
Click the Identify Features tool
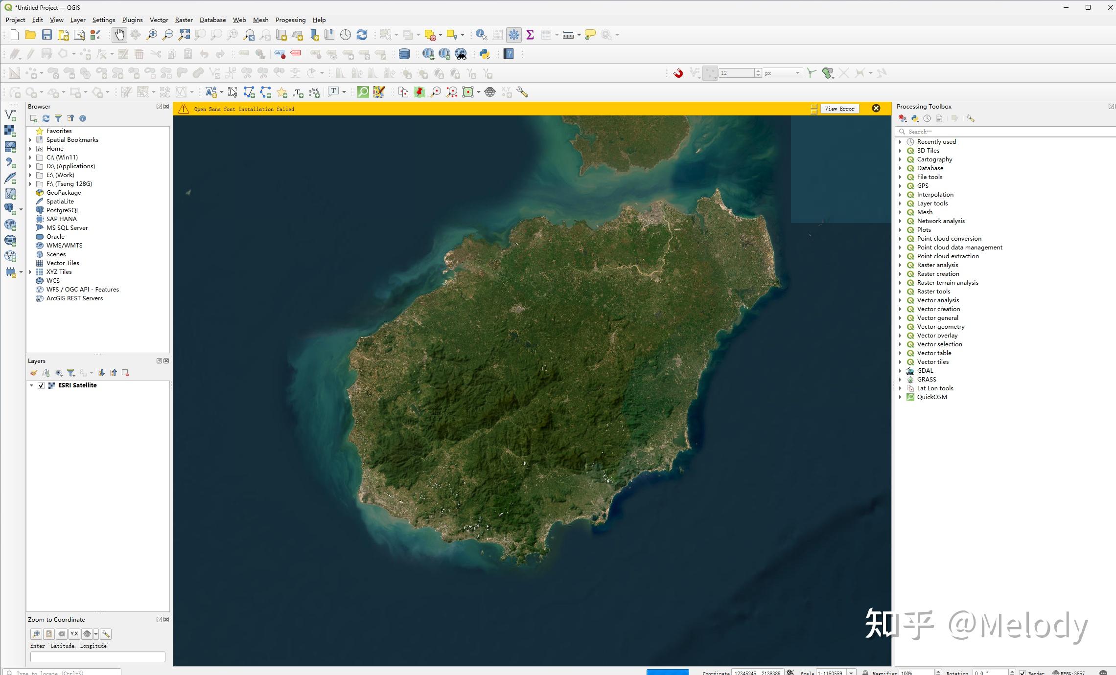click(x=481, y=35)
